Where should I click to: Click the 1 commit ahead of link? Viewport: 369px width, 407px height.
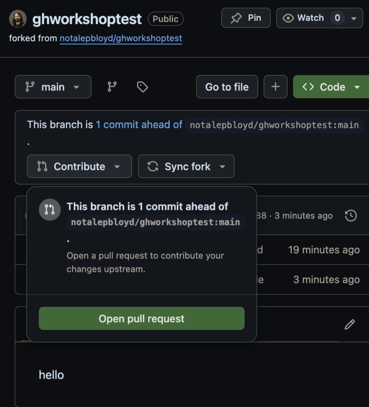pos(139,124)
